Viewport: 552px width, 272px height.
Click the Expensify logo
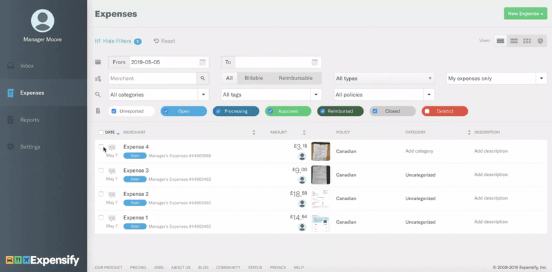tap(42, 260)
